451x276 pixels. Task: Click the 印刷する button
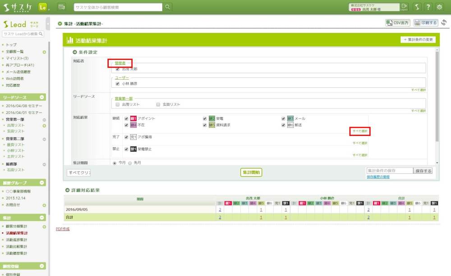click(426, 23)
